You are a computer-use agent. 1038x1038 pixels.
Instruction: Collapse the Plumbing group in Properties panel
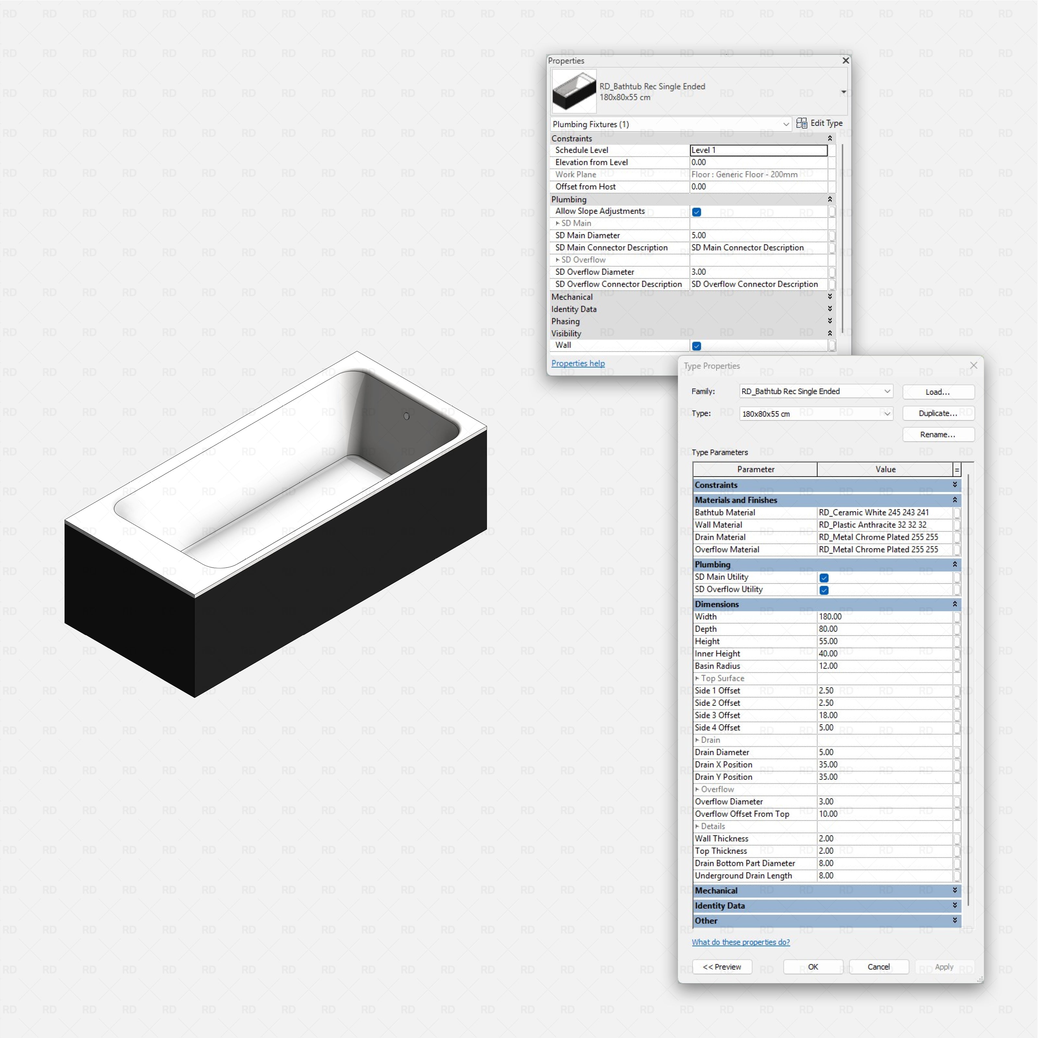(x=829, y=199)
